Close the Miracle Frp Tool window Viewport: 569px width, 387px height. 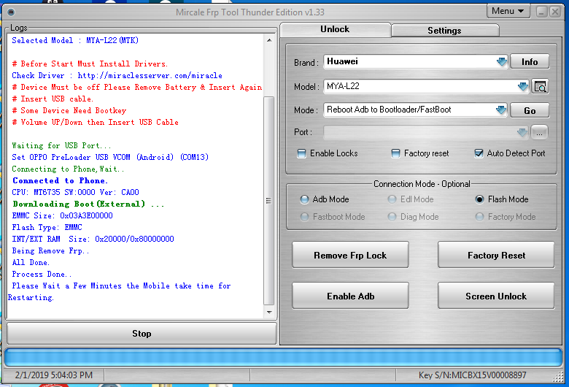[555, 12]
